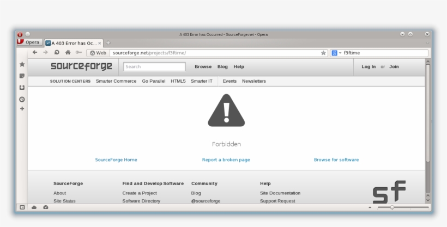This screenshot has width=447, height=227.
Task: Open Go Parallel solution center
Action: (x=154, y=81)
